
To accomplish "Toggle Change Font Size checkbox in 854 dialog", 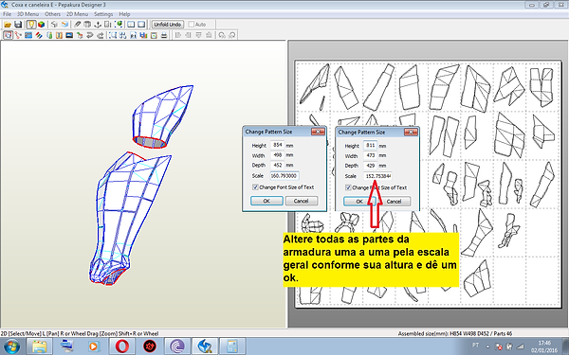I will (255, 187).
